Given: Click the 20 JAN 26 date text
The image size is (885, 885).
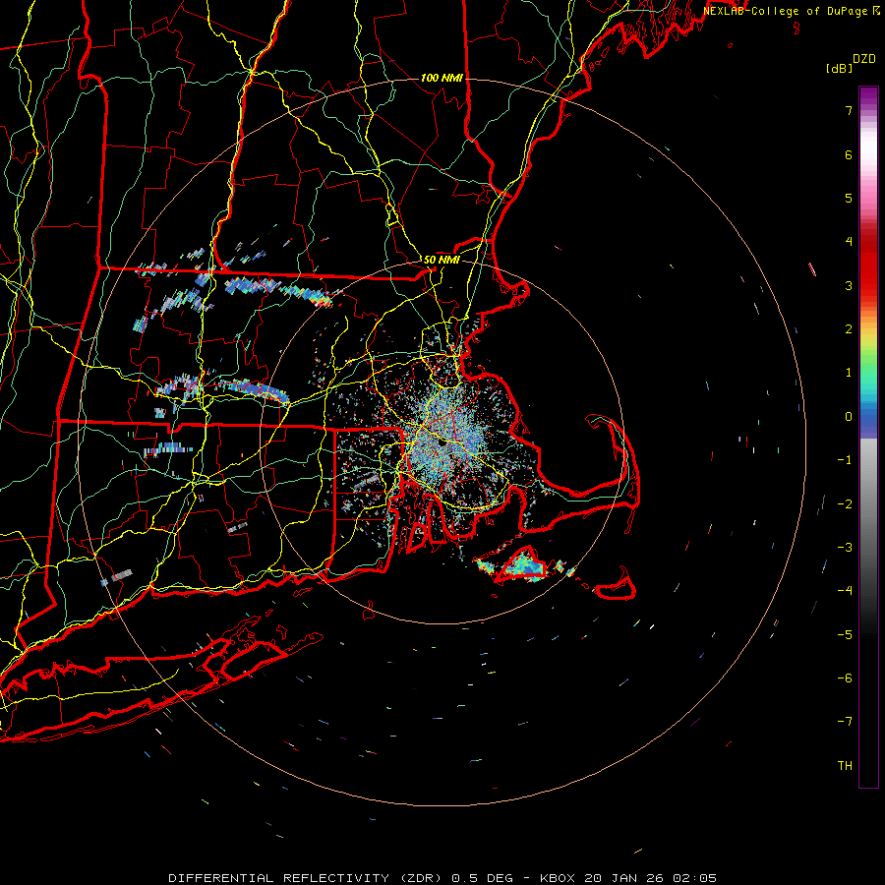Looking at the screenshot, I should [622, 878].
